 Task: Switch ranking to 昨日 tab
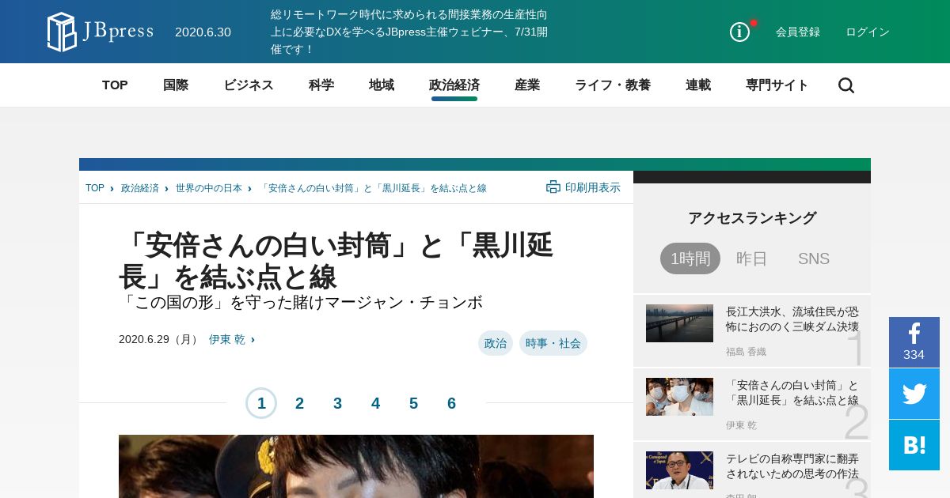point(752,258)
